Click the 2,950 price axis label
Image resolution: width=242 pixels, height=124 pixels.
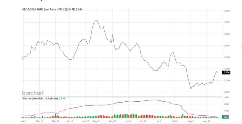tap(227, 92)
